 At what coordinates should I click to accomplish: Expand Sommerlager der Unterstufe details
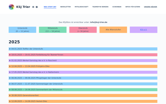[83, 84]
